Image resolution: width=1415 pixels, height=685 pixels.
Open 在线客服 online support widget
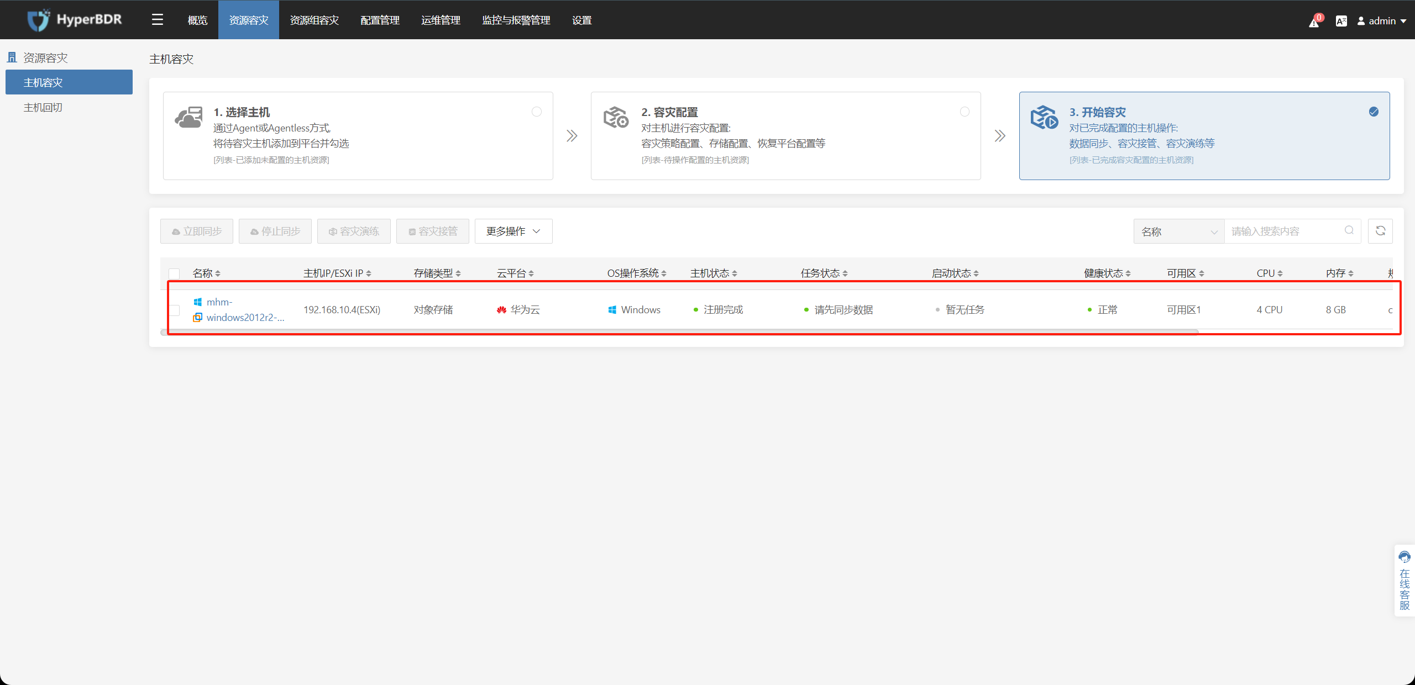click(1404, 581)
